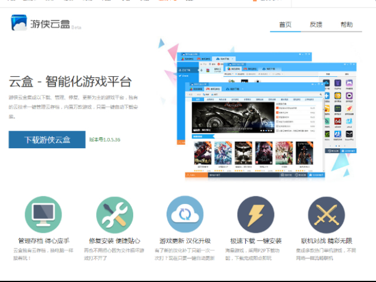Screen dimensions: 376x282
Task: Click the red 64 icon in the preview sidebar
Action: pyautogui.click(x=338, y=121)
